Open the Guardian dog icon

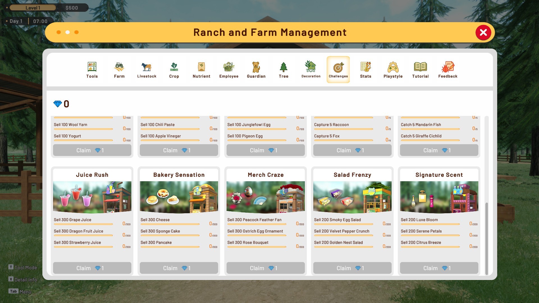tap(256, 67)
